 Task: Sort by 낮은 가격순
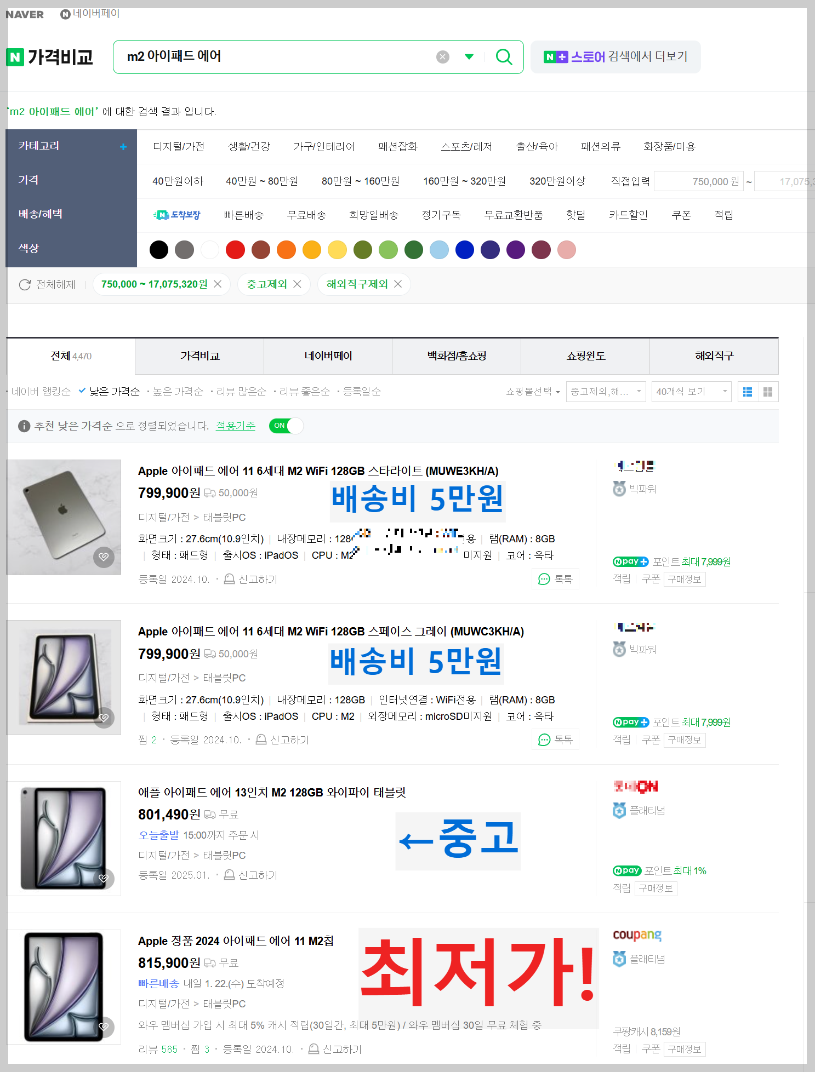[x=115, y=392]
